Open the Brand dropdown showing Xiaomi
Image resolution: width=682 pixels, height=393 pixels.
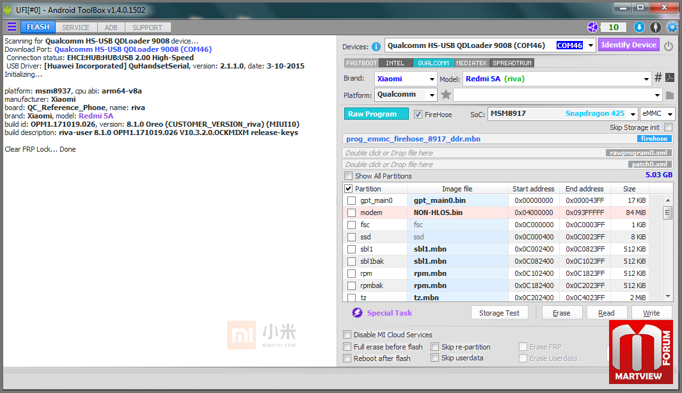tap(406, 79)
